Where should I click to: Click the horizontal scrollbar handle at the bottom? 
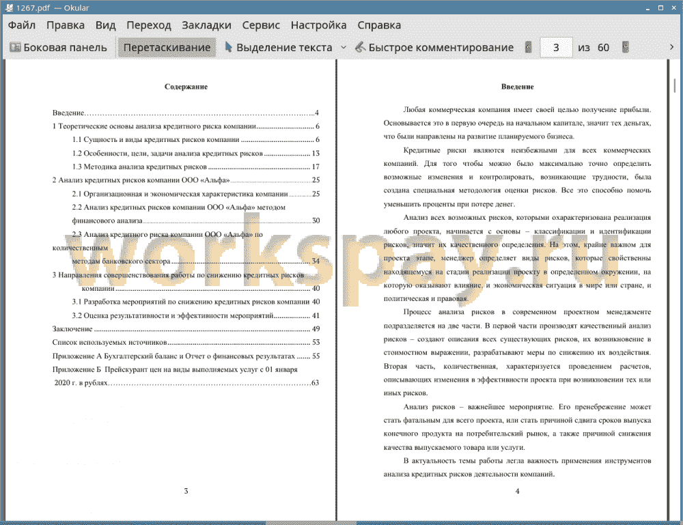pos(311,523)
